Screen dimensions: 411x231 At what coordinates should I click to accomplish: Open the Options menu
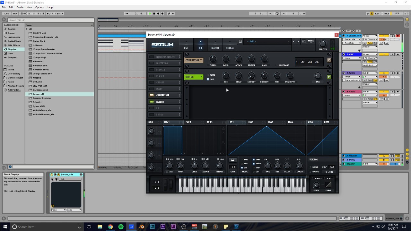coord(40,7)
